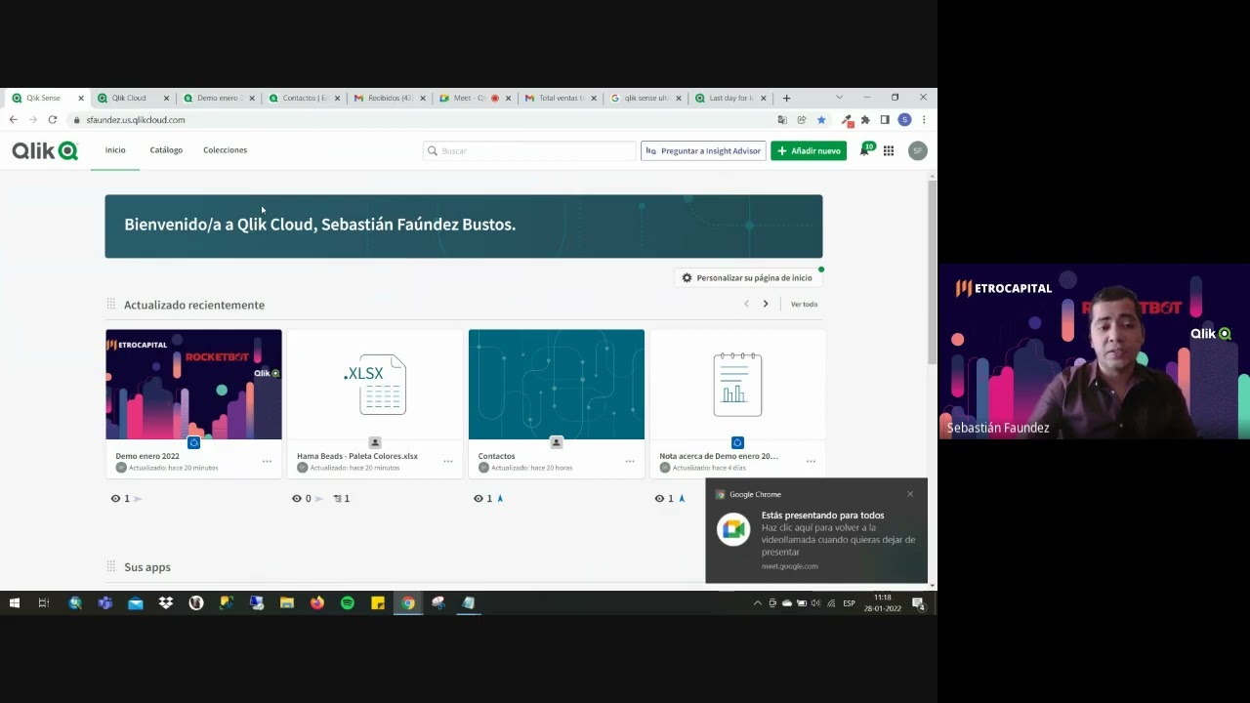Screen dimensions: 1250x703
Task: Open more options for Contactos card
Action: click(x=630, y=461)
